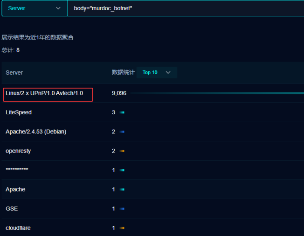The height and width of the screenshot is (236, 304).
Task: Select the LiteSpeed server entry
Action: point(19,112)
